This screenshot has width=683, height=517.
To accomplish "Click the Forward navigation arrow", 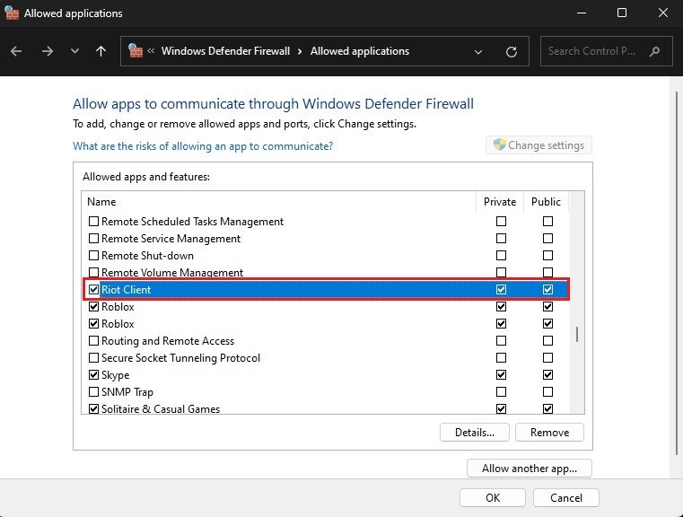I will [x=47, y=51].
